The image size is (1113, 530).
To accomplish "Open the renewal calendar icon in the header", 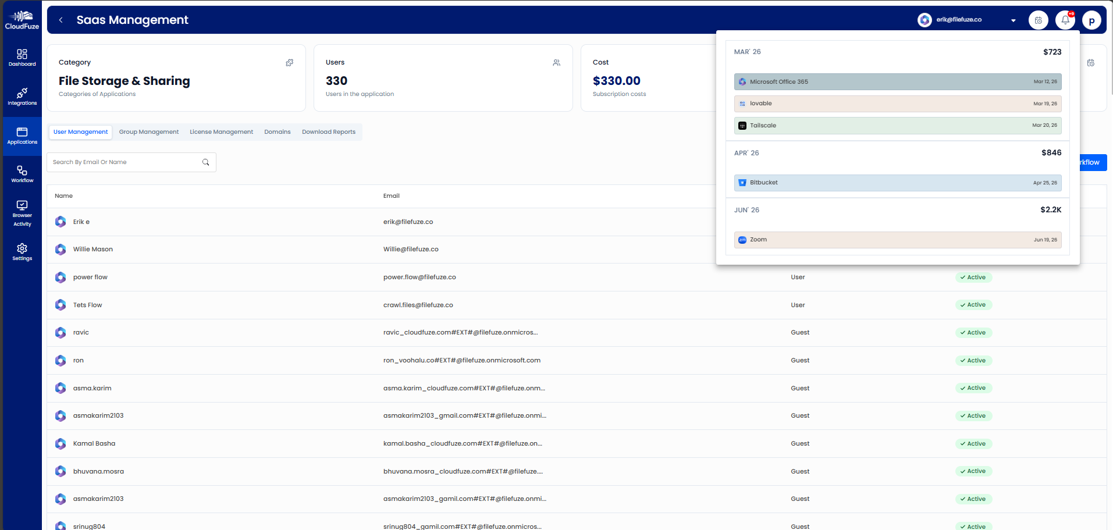I will pos(1038,20).
